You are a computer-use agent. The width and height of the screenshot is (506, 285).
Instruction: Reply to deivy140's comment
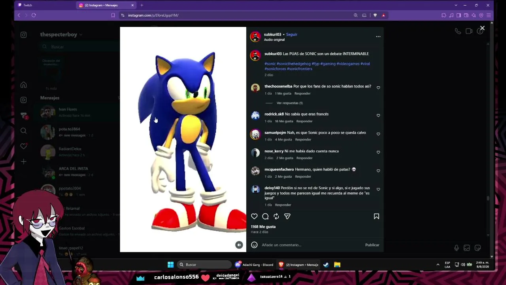[283, 205]
